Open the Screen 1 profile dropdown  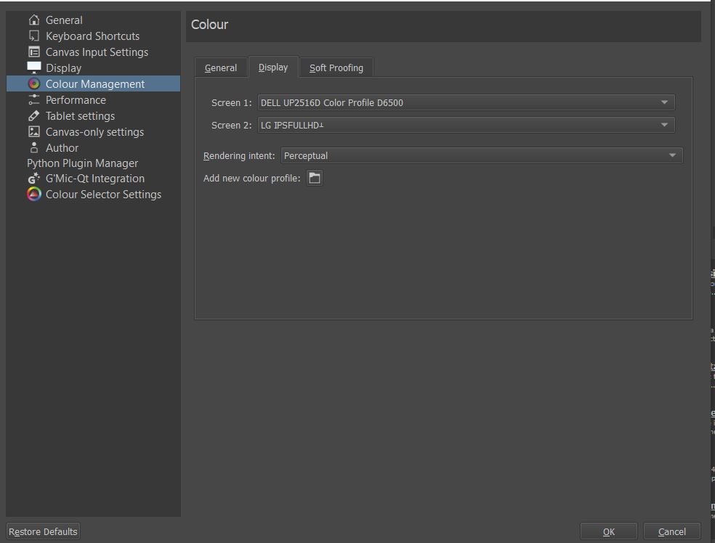click(466, 102)
